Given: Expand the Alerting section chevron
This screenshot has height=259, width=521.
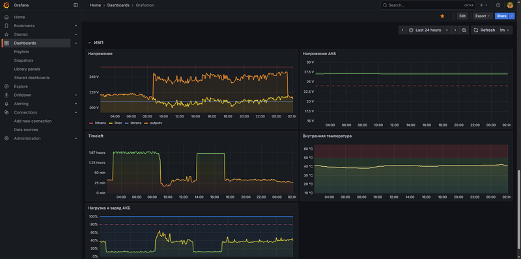Looking at the screenshot, I should point(76,104).
